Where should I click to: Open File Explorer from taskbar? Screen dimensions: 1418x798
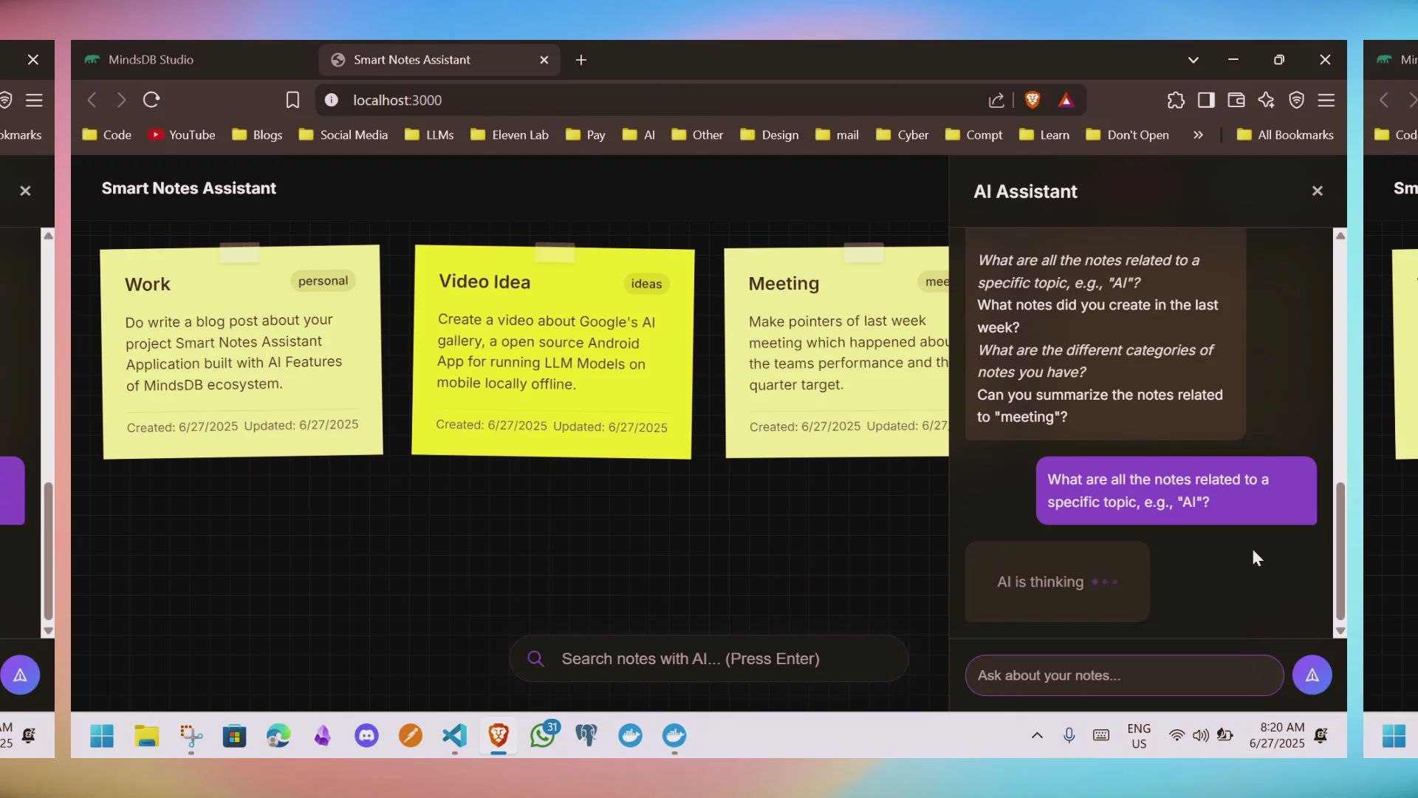pos(146,735)
